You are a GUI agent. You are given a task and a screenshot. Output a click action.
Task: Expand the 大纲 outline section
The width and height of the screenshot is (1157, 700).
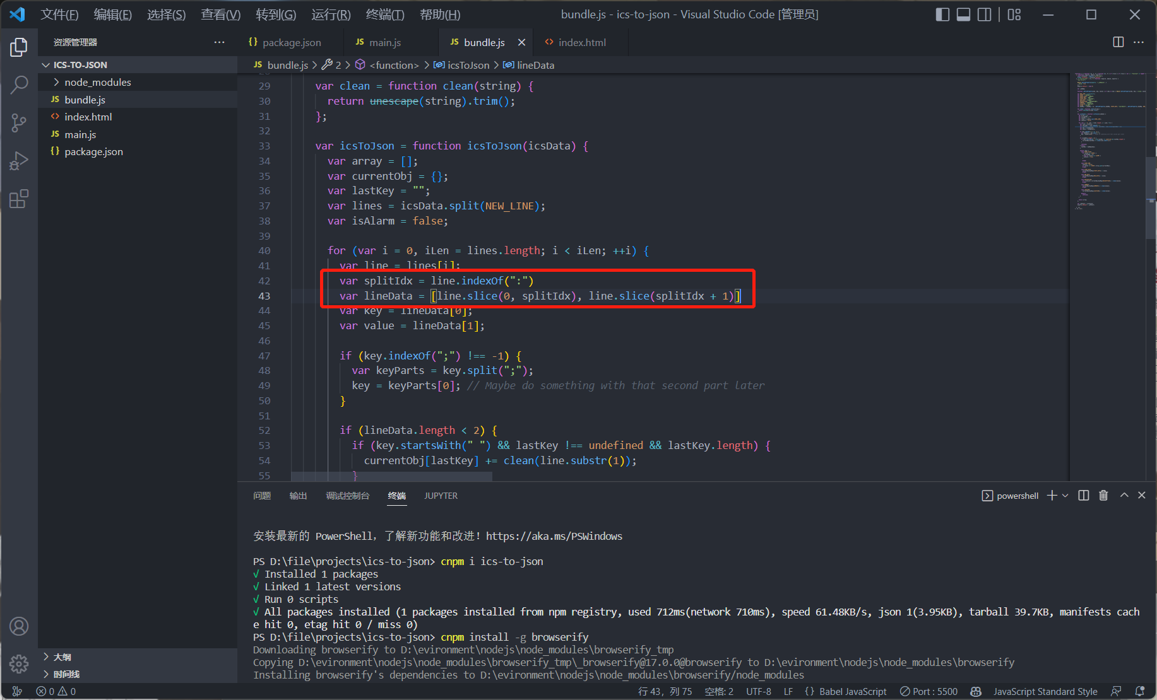coord(62,657)
